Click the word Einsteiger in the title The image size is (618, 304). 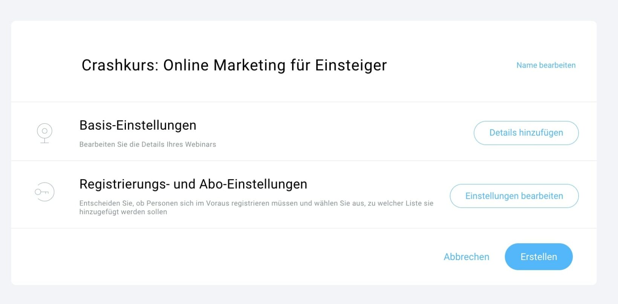tap(350, 65)
